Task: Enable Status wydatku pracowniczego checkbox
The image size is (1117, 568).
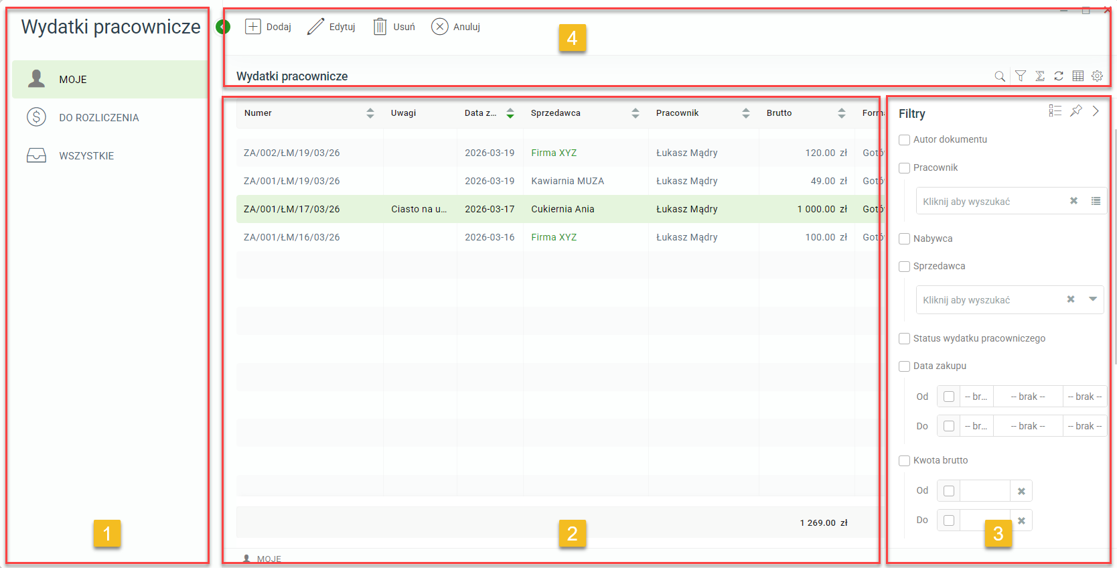Action: tap(904, 339)
